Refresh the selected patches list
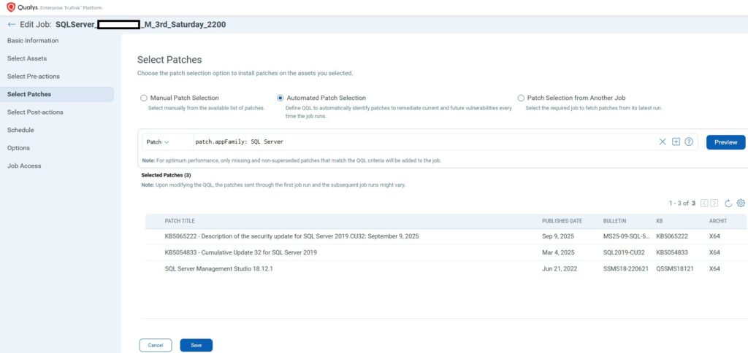This screenshot has width=748, height=353. coord(728,203)
